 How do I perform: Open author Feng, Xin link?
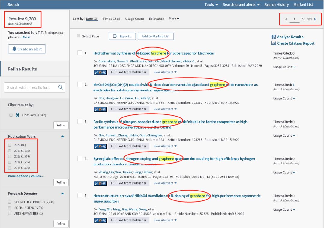click(x=106, y=209)
